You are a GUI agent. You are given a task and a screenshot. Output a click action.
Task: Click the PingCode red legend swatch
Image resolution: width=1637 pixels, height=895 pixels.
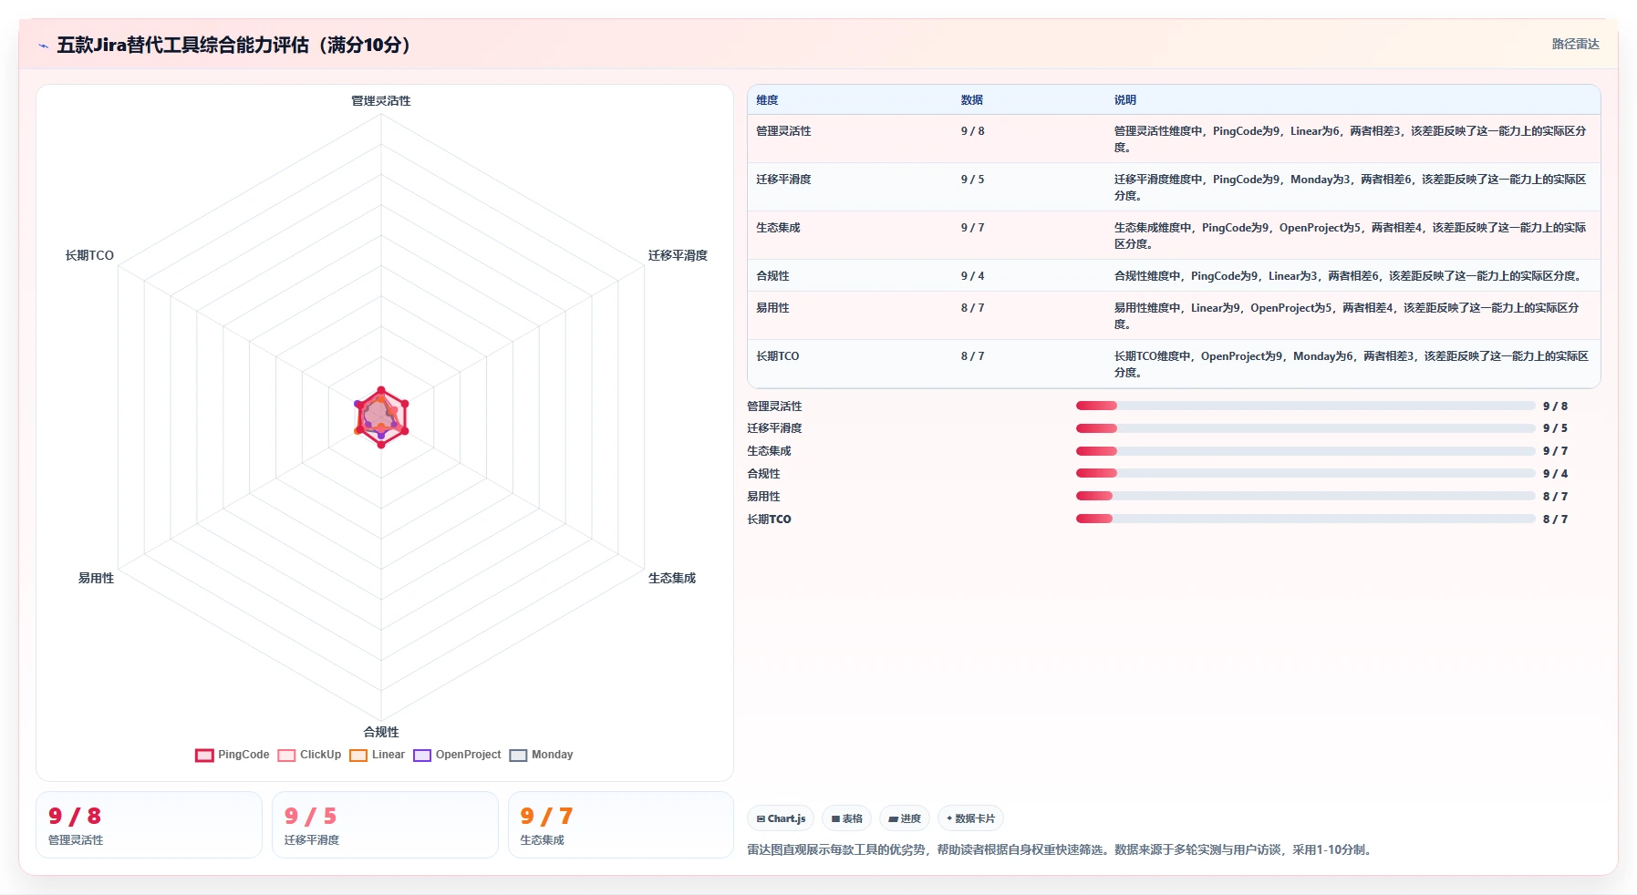204,755
